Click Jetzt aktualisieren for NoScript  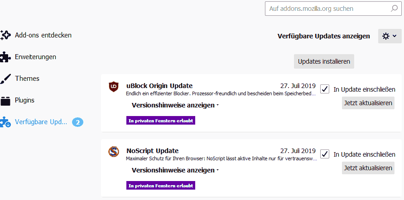pos(368,168)
